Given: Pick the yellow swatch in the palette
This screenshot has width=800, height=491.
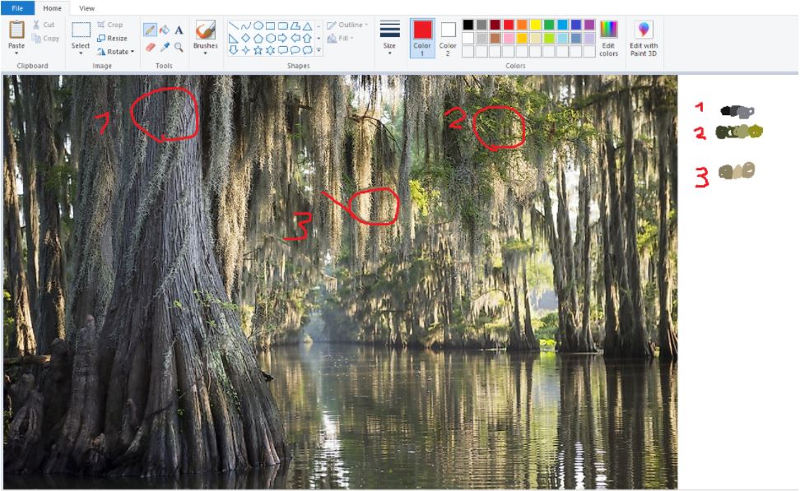Looking at the screenshot, I should pos(536,25).
